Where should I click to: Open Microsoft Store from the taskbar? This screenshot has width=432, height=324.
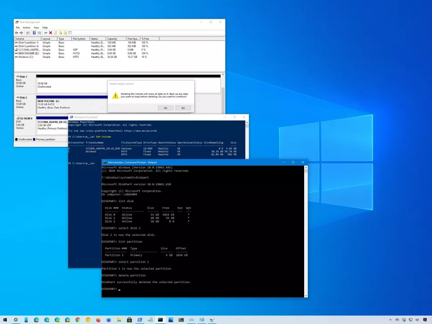pos(129,320)
